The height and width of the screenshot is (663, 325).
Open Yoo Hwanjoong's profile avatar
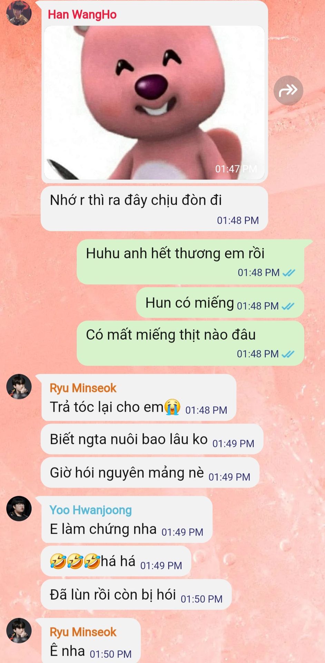pyautogui.click(x=19, y=508)
